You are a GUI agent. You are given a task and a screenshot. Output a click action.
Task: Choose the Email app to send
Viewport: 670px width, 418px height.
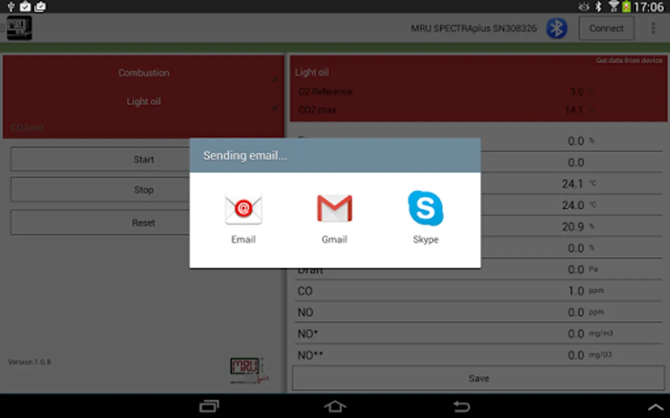tap(243, 218)
